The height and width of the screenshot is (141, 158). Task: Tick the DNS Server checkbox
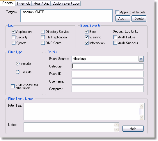click(43, 43)
